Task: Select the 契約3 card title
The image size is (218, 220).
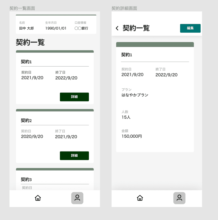Action: click(x=26, y=179)
